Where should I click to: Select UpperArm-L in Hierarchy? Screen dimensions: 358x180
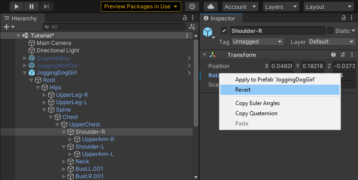98,154
